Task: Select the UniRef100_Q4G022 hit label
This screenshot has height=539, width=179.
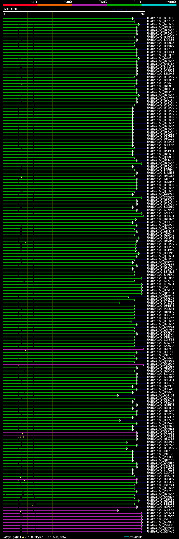Action: (161, 142)
